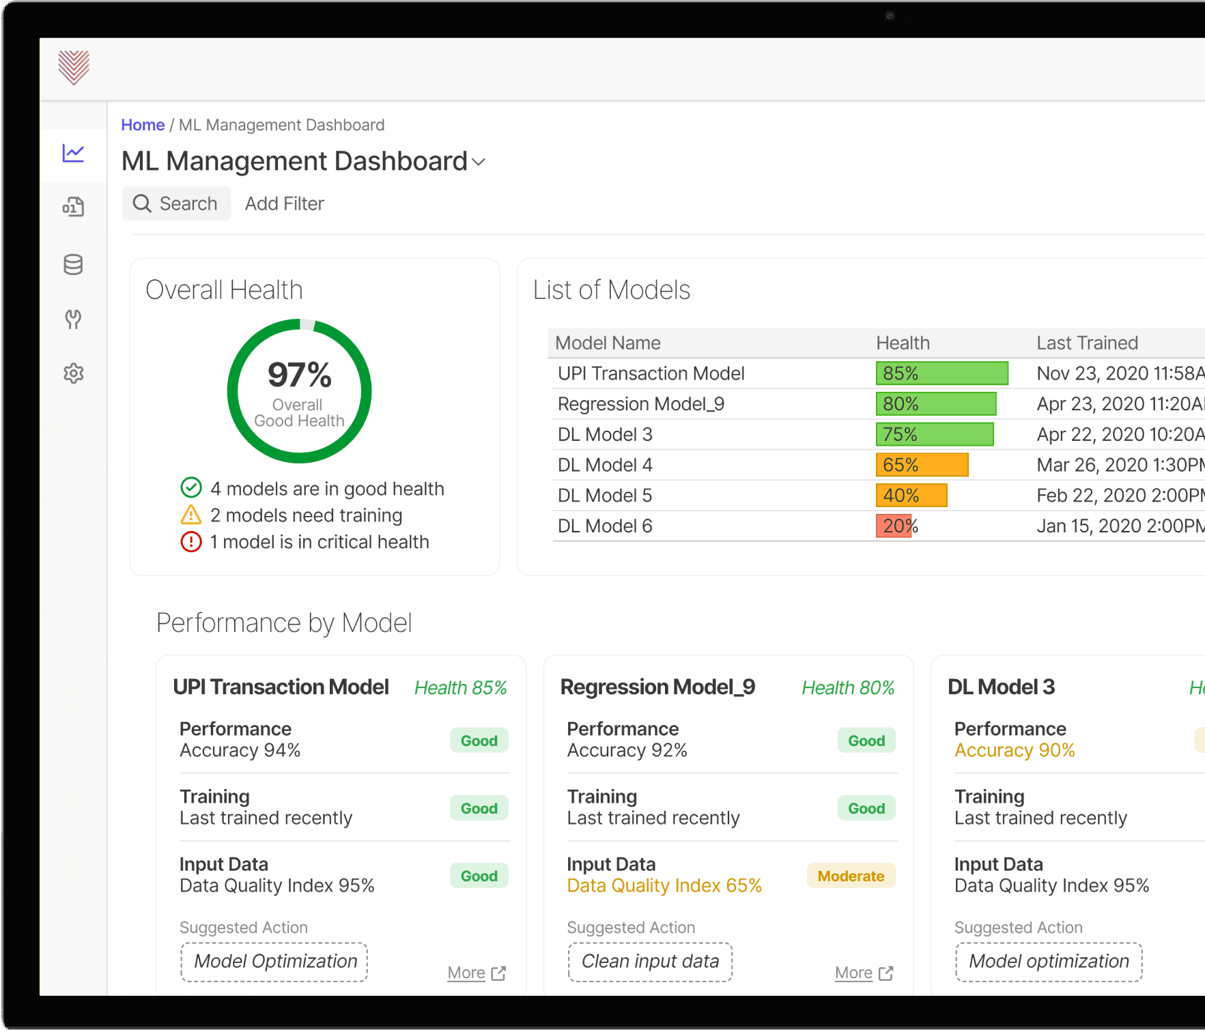The height and width of the screenshot is (1030, 1205).
Task: Click Good badge for Regression Model_9 Training
Action: pyautogui.click(x=866, y=808)
